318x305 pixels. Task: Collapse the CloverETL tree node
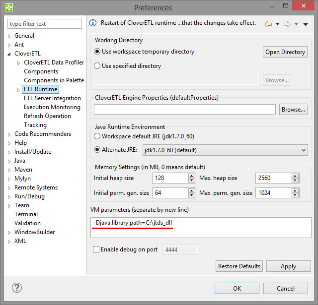(x=9, y=54)
